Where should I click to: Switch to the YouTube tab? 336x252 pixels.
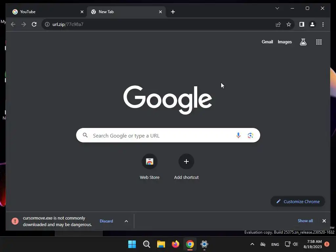point(48,12)
